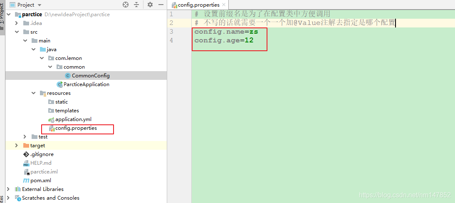Click the orange target folder icon
The image size is (455, 203).
pos(26,146)
